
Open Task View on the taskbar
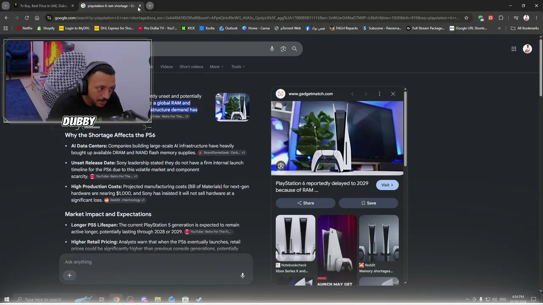[x=102, y=299]
